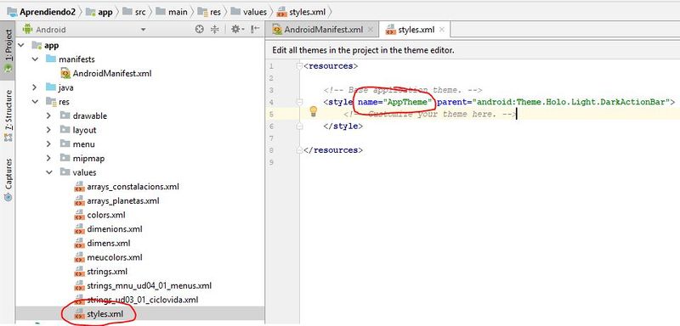Click the Android robot icon in the view selector
The height and width of the screenshot is (326, 680).
coord(27,29)
